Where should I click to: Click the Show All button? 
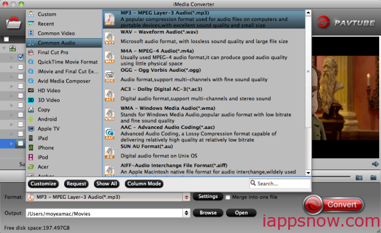(107, 183)
